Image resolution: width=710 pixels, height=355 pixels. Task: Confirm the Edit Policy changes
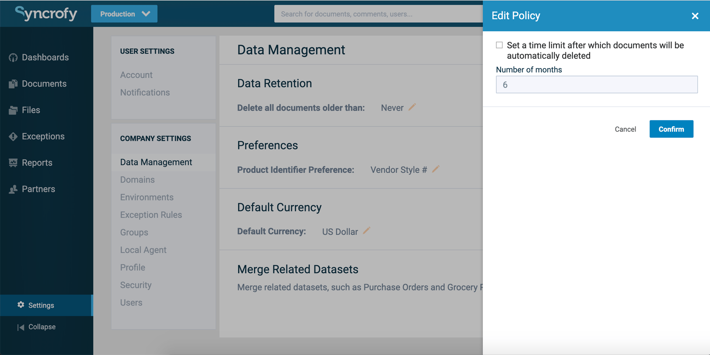[x=671, y=129]
